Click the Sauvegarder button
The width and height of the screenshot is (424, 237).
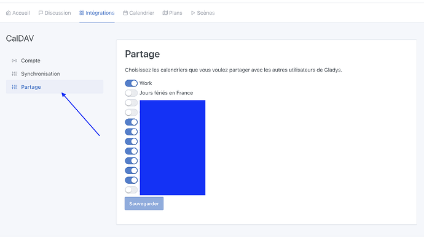(x=144, y=203)
